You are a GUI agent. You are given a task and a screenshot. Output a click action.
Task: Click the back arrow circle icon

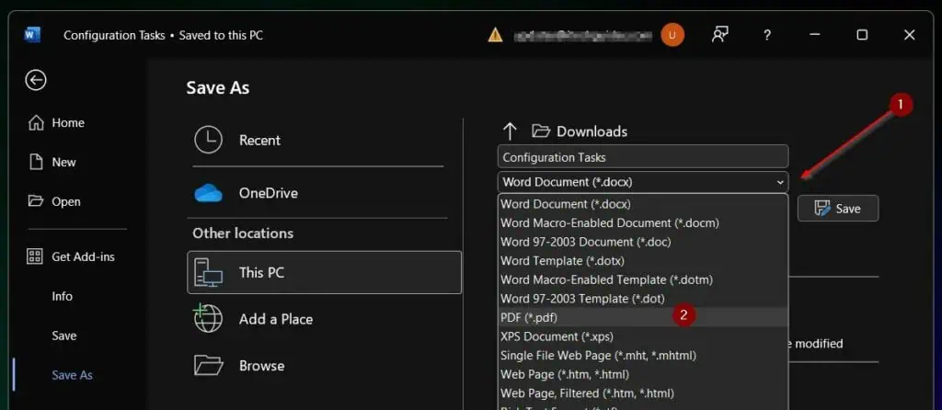(36, 80)
